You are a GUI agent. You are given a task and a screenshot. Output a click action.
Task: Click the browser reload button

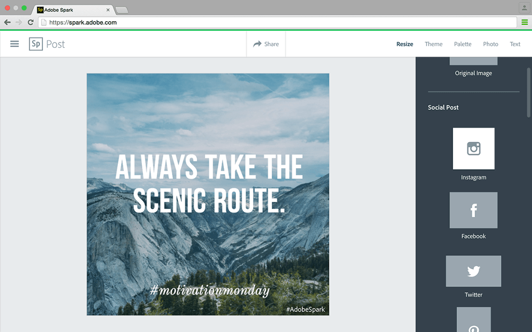pyautogui.click(x=31, y=22)
